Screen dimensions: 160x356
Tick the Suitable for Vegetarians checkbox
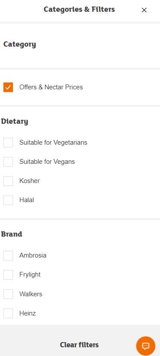click(8, 142)
